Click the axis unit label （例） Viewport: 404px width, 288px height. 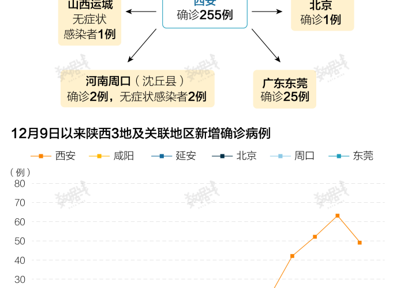20,173
